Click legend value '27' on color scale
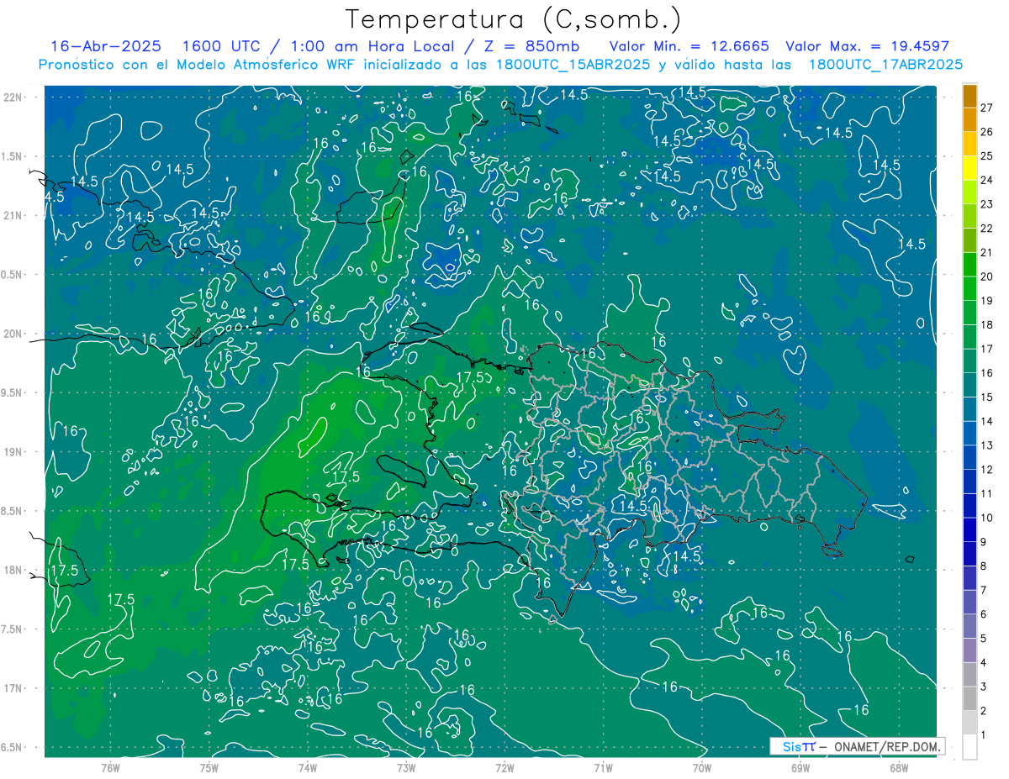Image resolution: width=1009 pixels, height=779 pixels. coord(986,108)
